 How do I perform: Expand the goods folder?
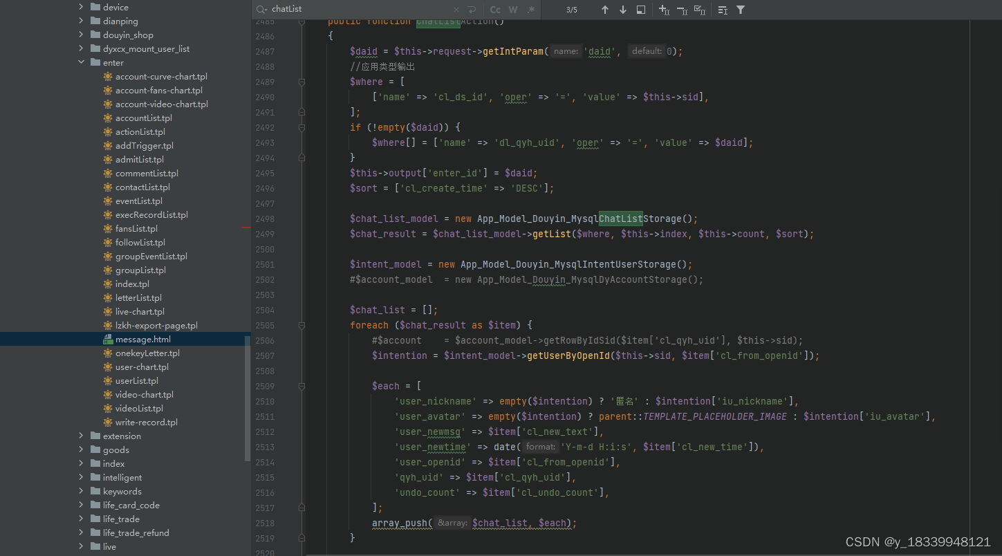click(81, 450)
